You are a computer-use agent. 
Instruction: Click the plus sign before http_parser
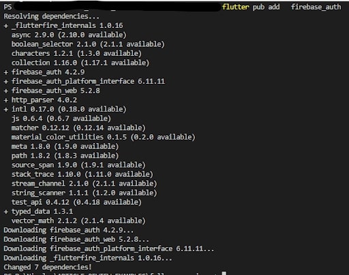click(x=6, y=100)
